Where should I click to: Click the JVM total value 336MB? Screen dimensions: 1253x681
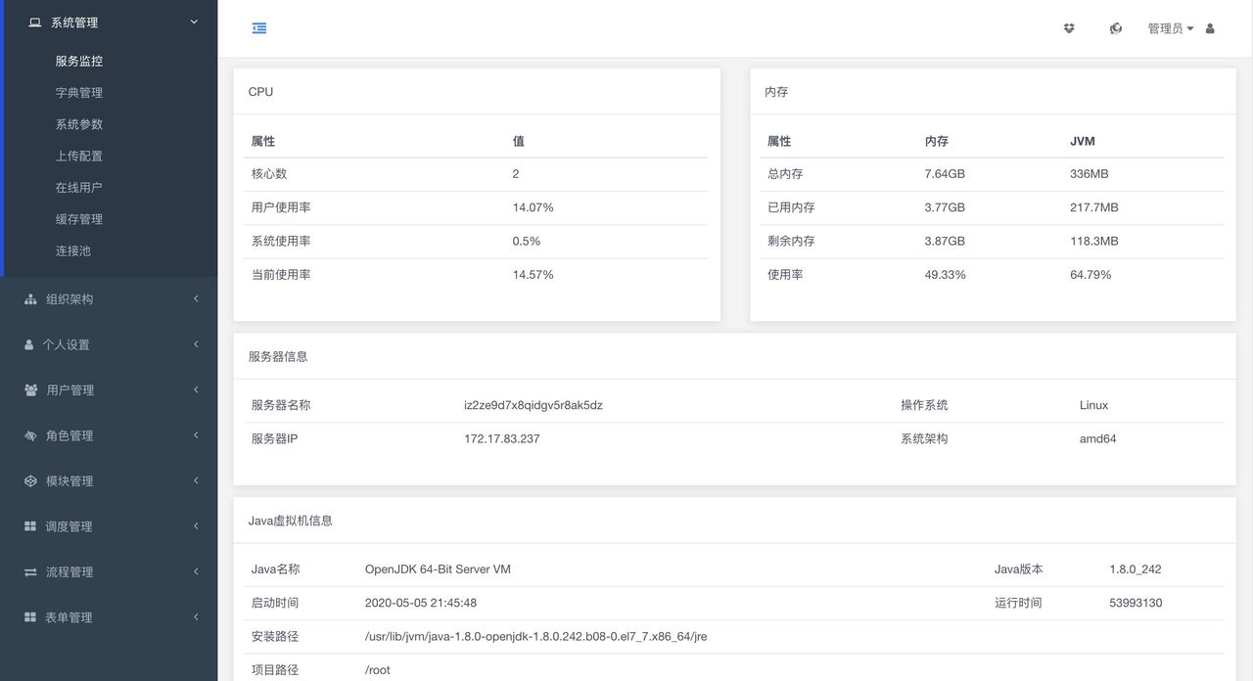click(1090, 174)
